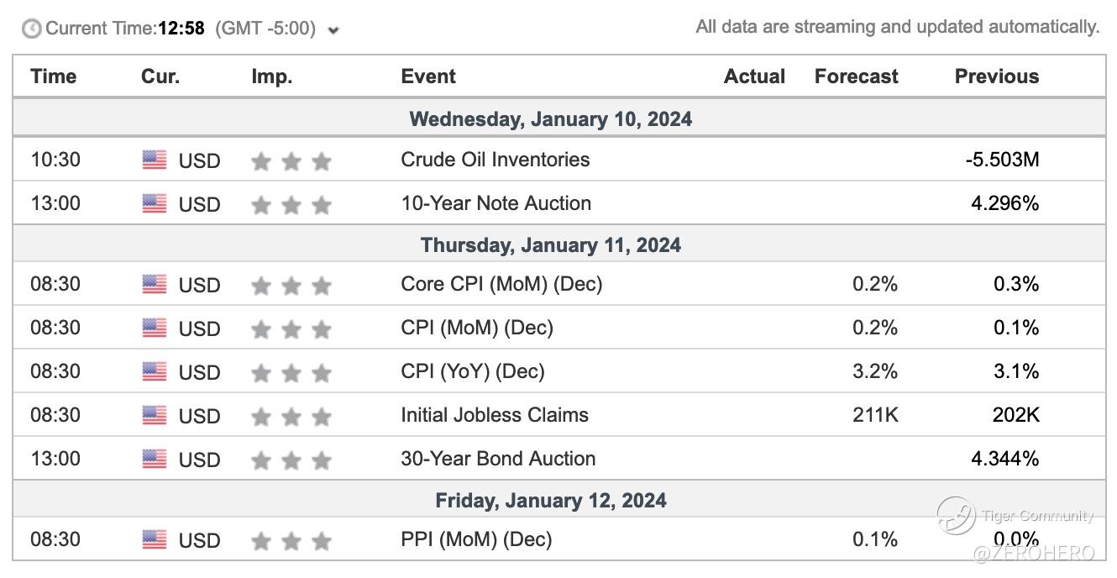
Task: Click US flag icon in PPI (MoM) row
Action: tap(155, 539)
